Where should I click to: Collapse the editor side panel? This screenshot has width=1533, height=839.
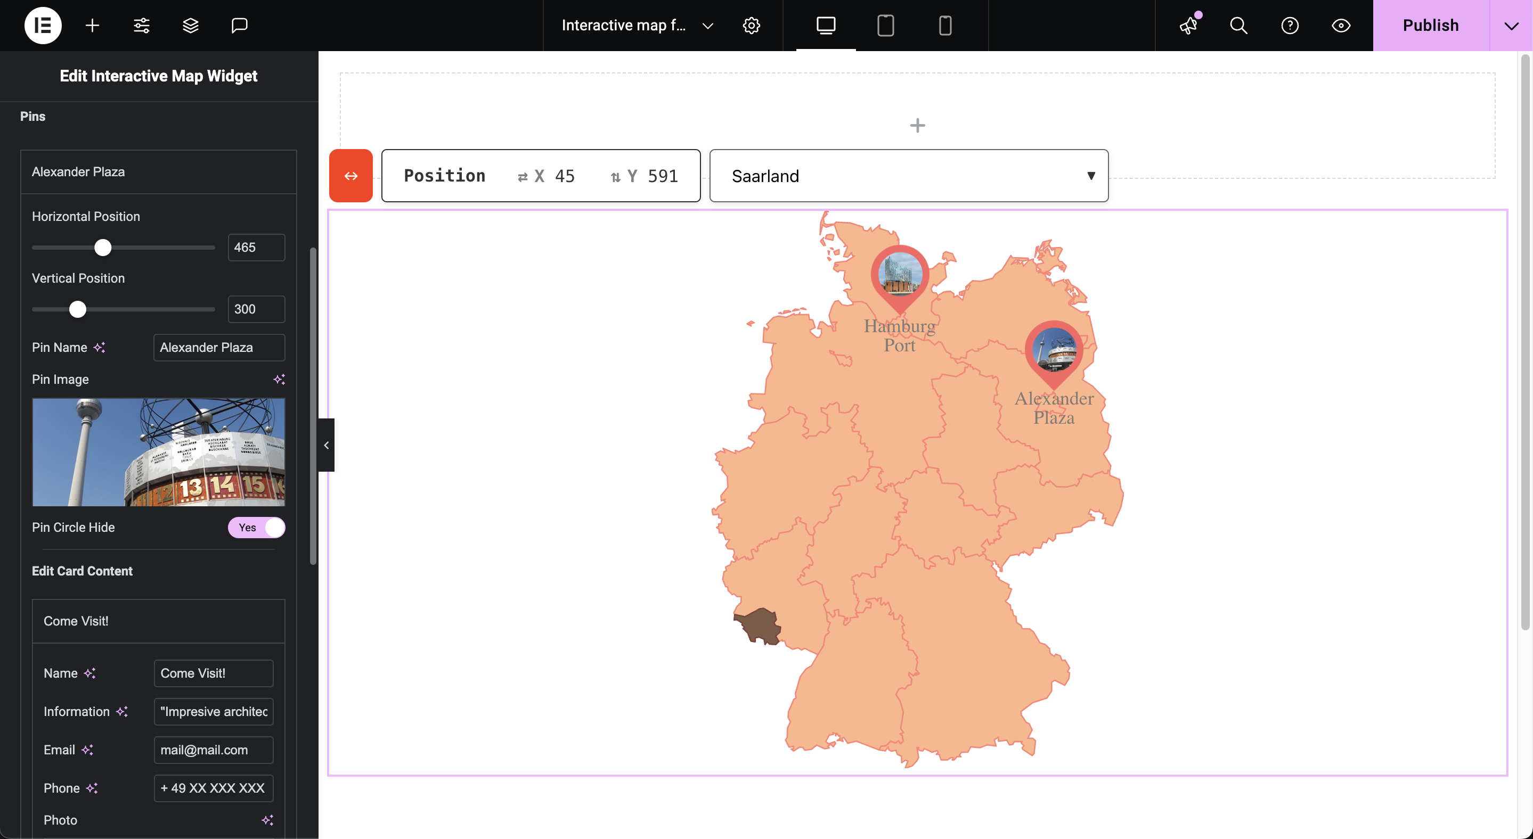(x=326, y=446)
